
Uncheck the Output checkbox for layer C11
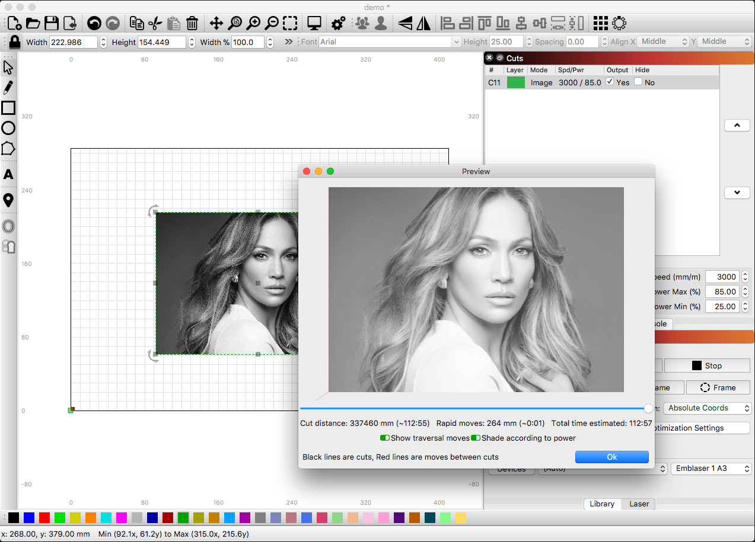pyautogui.click(x=610, y=82)
